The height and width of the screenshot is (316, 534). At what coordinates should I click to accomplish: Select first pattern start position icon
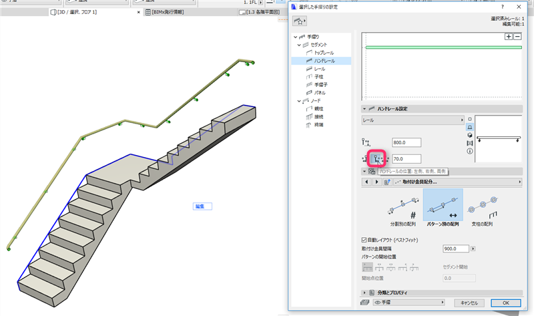coord(368,267)
